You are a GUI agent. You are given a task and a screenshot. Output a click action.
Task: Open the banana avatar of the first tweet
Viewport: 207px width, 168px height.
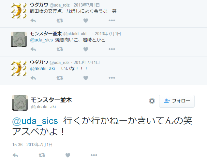[19, 11]
